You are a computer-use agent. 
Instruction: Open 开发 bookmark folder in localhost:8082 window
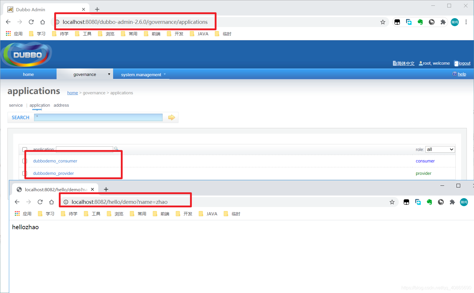(184, 214)
